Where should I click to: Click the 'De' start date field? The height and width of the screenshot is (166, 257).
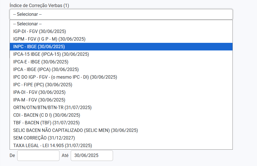38,156
